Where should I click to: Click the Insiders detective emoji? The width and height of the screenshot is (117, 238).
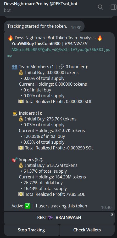click(15, 113)
